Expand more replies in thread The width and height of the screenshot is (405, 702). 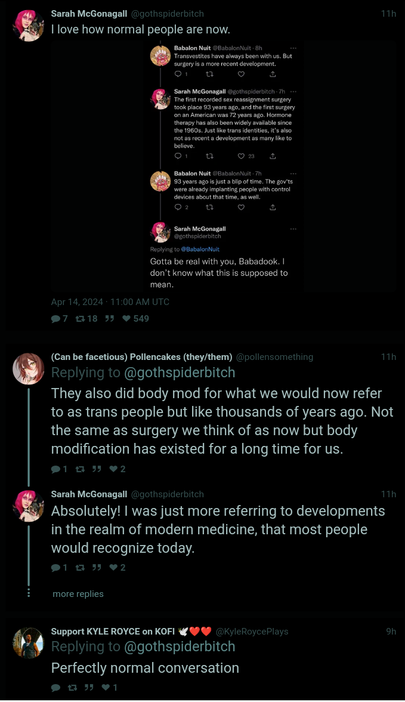[78, 594]
